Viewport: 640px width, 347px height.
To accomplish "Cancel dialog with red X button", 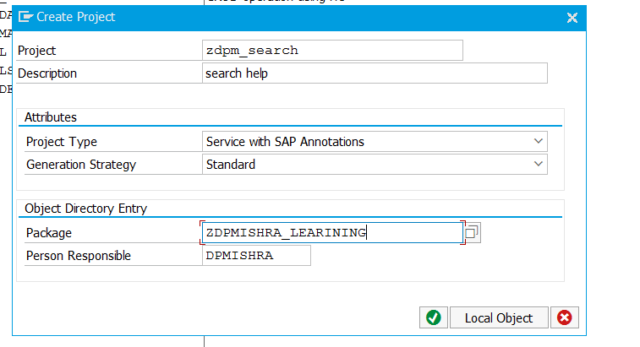I will tap(565, 317).
